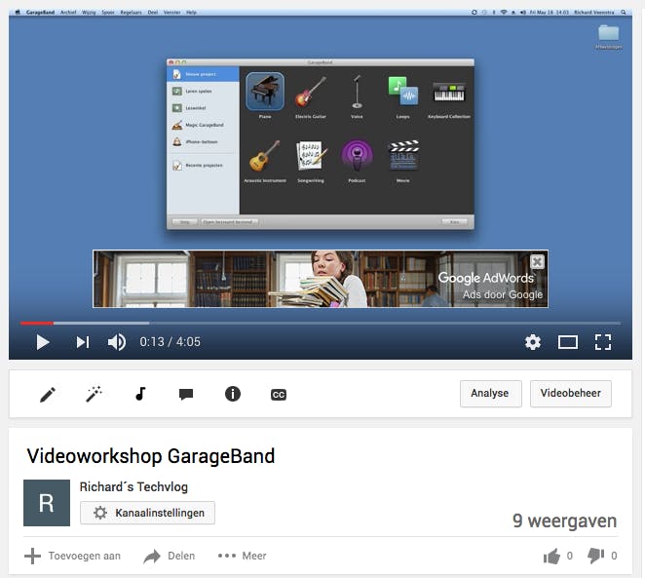The width and height of the screenshot is (645, 578).
Task: Open the info cards icon
Action: [x=233, y=394]
